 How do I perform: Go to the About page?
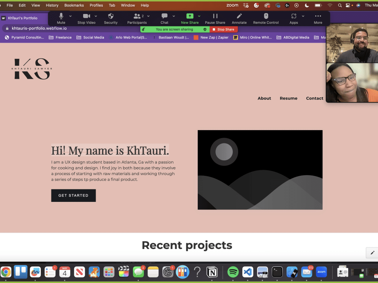[264, 98]
